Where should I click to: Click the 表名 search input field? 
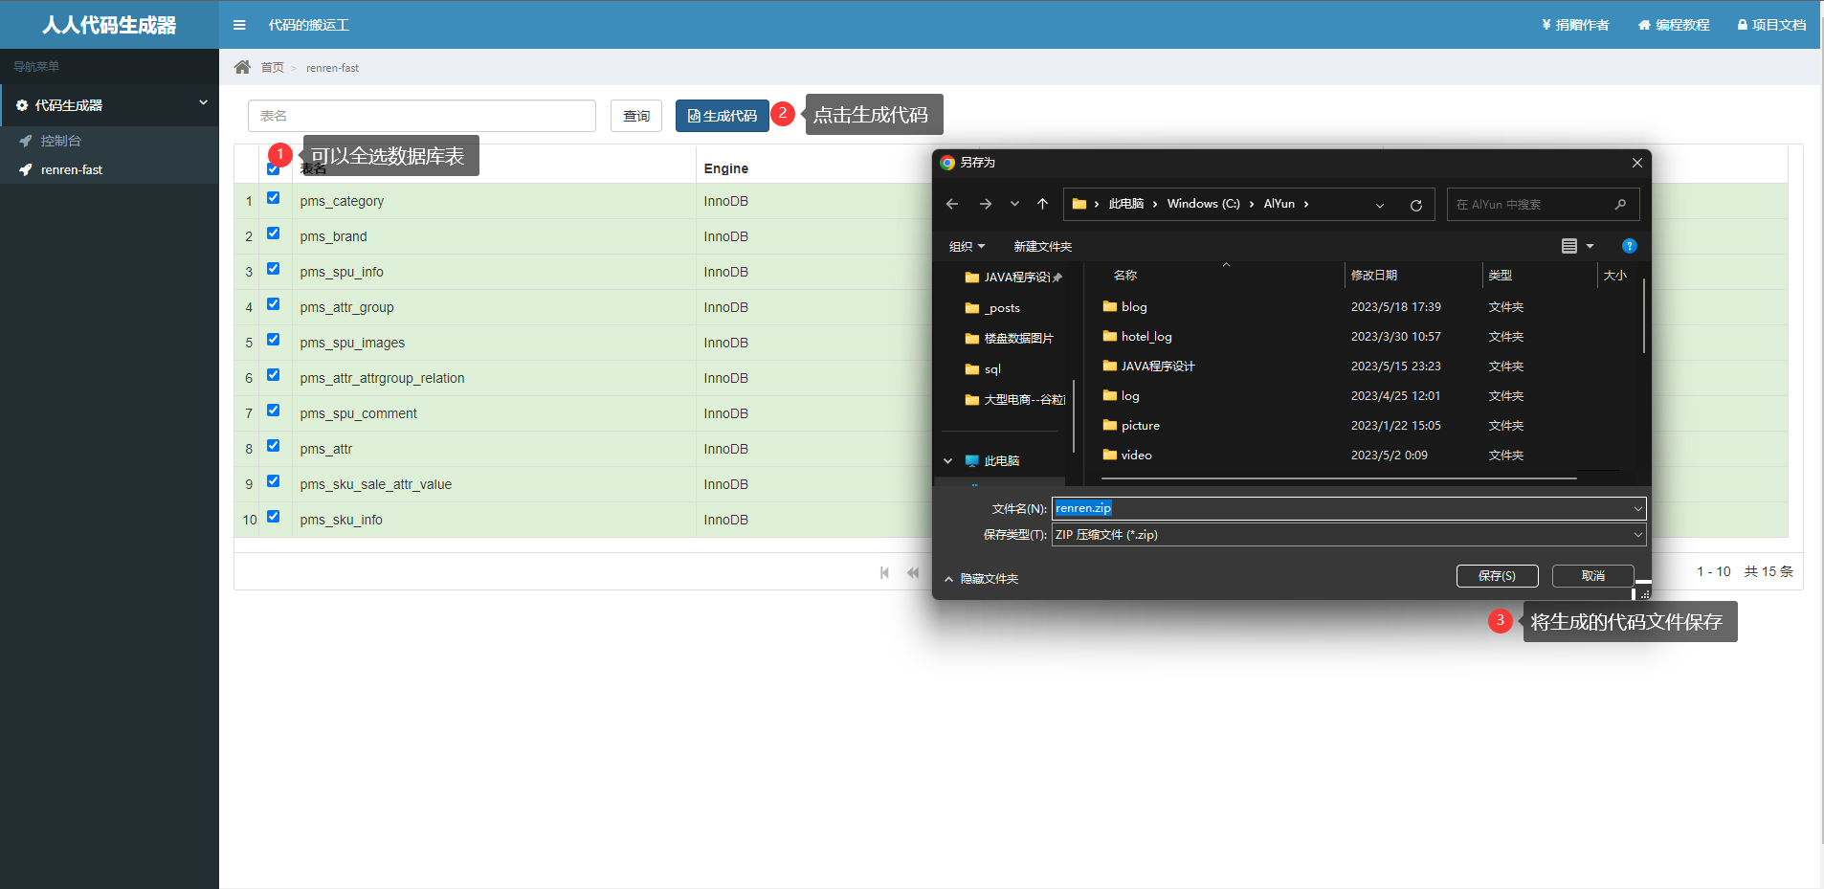click(x=421, y=116)
